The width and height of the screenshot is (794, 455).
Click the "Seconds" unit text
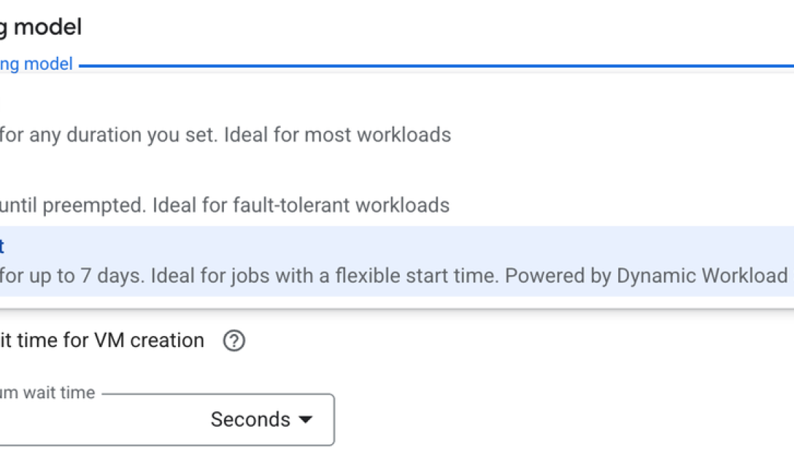250,419
